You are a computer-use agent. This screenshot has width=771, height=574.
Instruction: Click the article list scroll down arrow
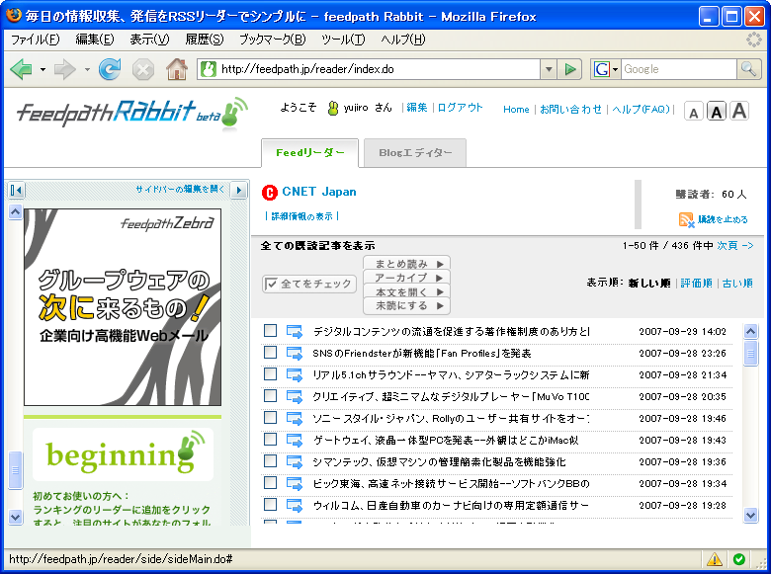(750, 515)
